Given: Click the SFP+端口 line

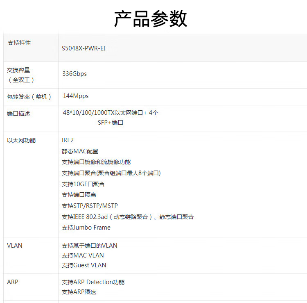Looking at the screenshot, I should (x=111, y=123).
